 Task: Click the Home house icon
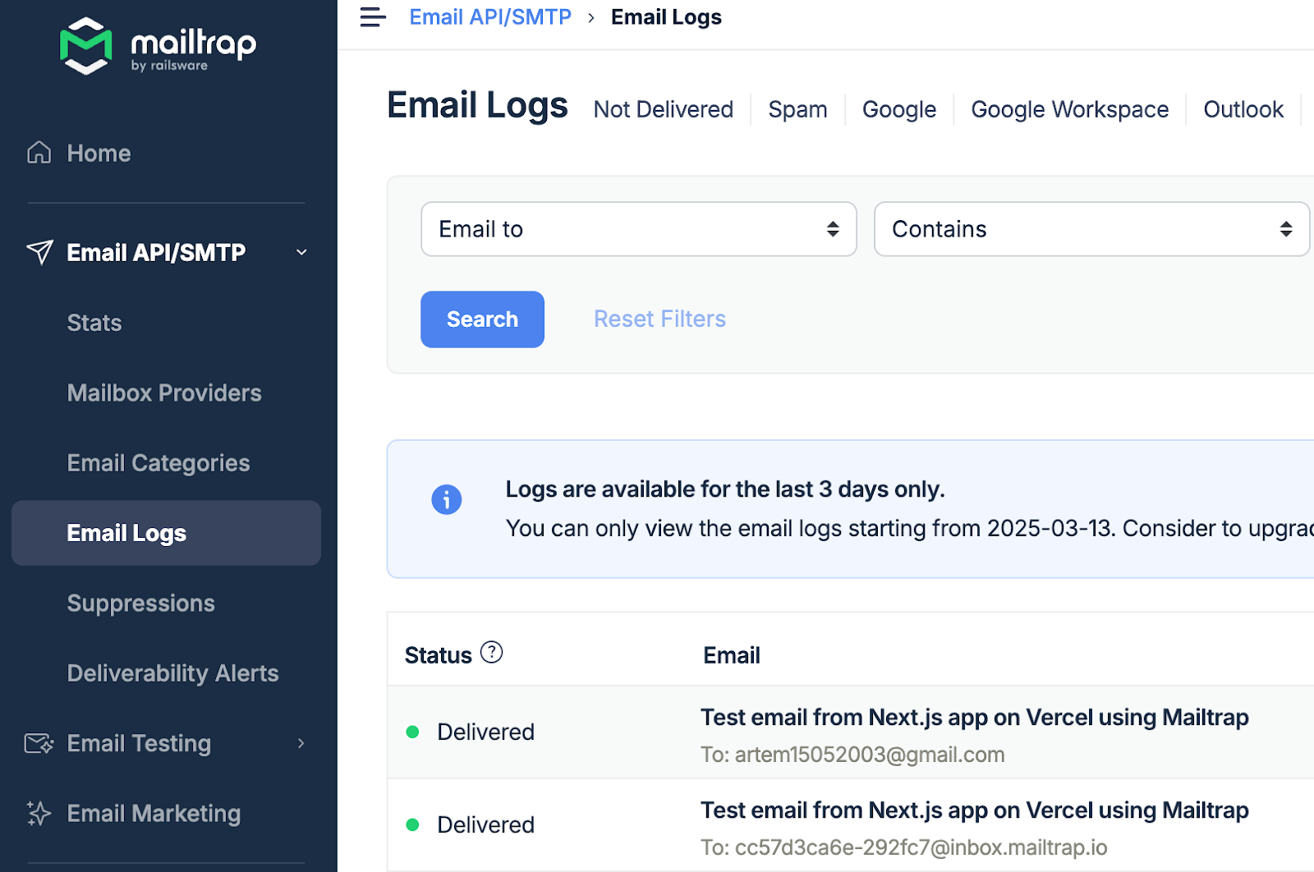click(x=39, y=153)
